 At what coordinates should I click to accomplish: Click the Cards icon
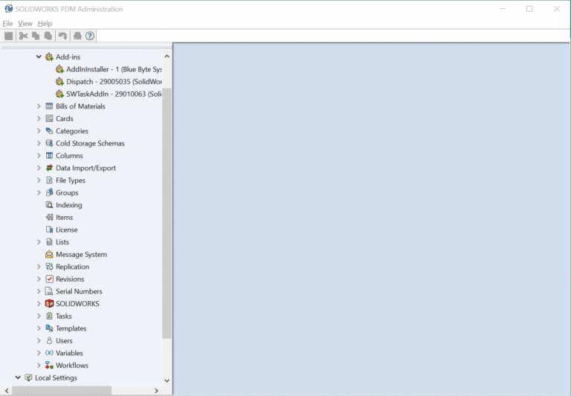(x=49, y=119)
